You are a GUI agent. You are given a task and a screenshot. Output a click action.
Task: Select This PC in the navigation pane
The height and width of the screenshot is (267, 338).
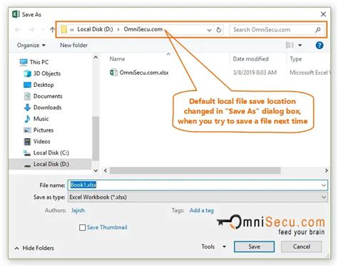pos(39,62)
